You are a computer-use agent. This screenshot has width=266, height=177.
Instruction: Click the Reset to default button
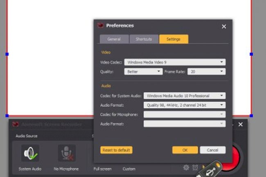point(116,150)
